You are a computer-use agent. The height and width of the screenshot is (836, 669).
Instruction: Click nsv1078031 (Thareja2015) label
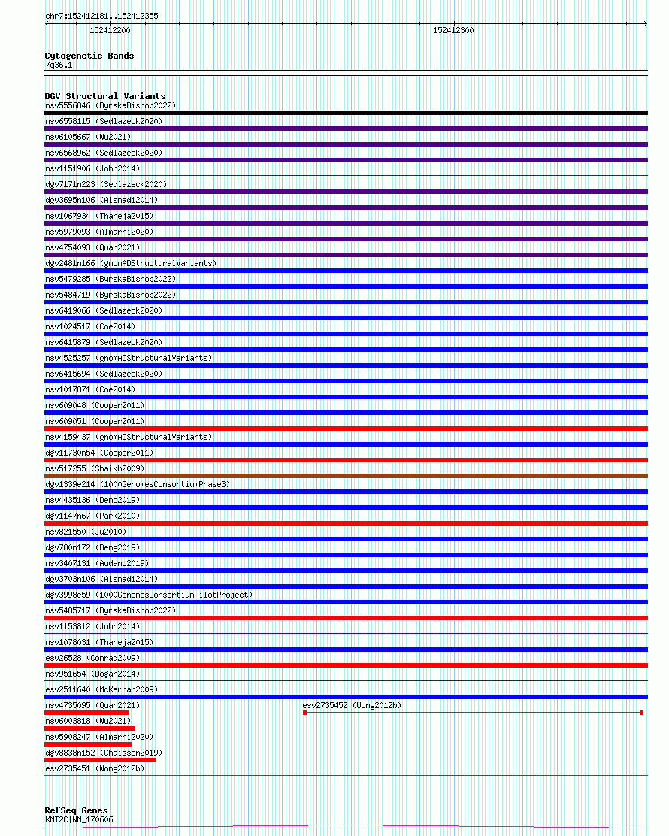tap(99, 643)
